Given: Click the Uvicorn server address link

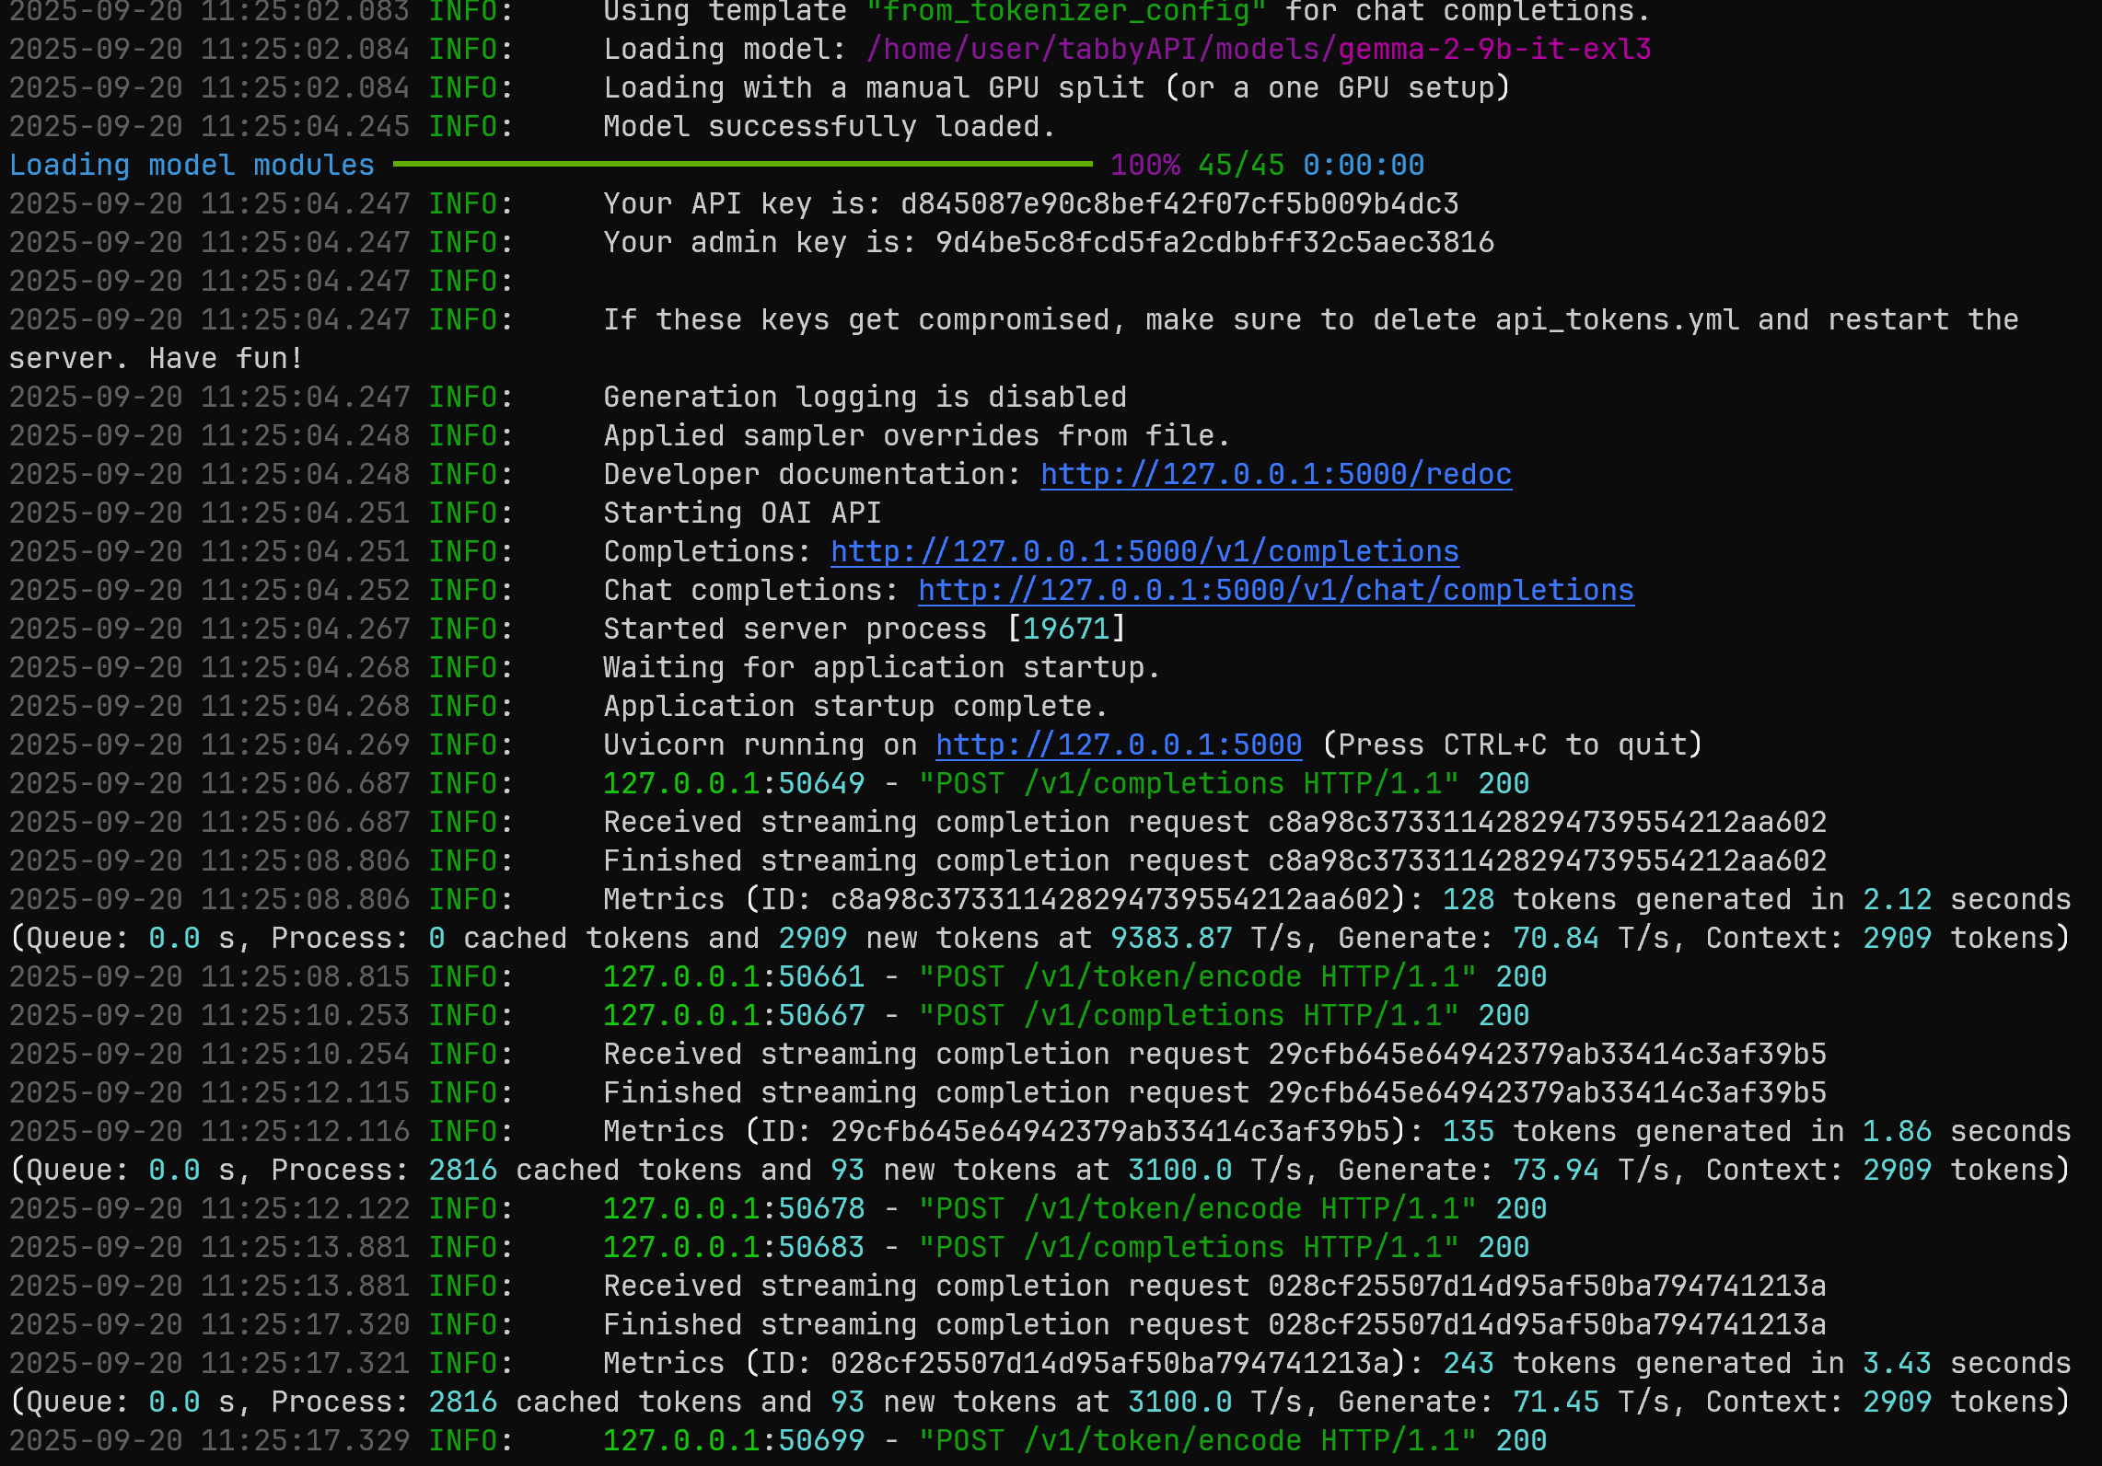Looking at the screenshot, I should coord(1118,745).
